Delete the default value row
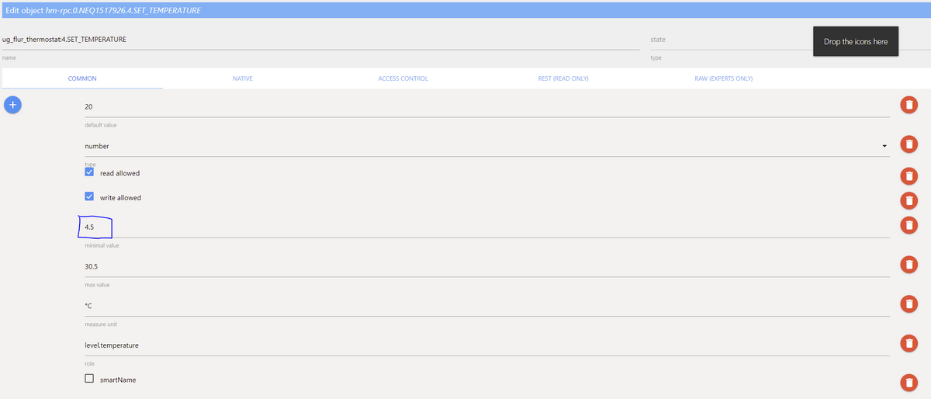Screen dimensions: 931x399 pyautogui.click(x=909, y=106)
